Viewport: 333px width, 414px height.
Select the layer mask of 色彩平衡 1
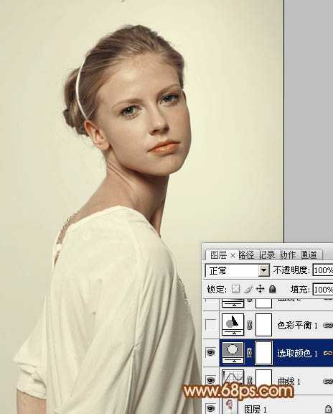tap(263, 325)
